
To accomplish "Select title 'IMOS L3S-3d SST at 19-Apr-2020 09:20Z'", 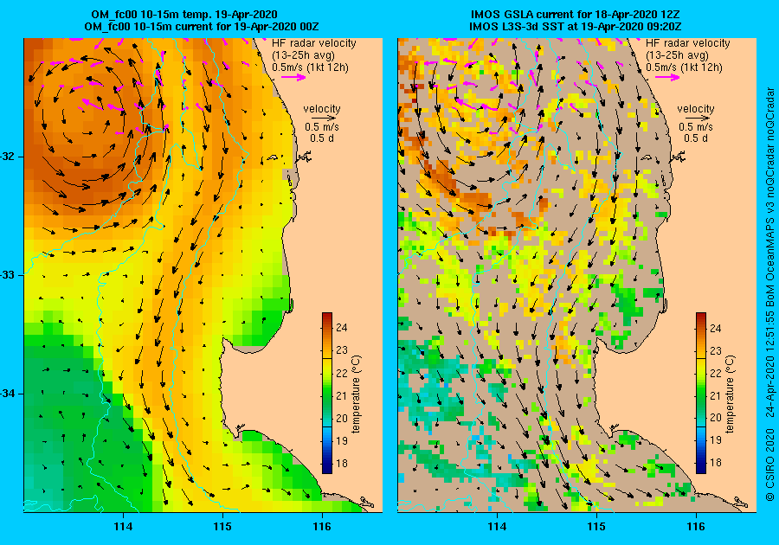I will click(x=576, y=26).
